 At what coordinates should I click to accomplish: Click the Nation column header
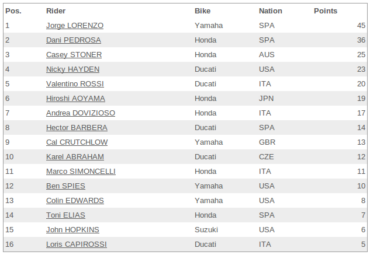coord(271,11)
